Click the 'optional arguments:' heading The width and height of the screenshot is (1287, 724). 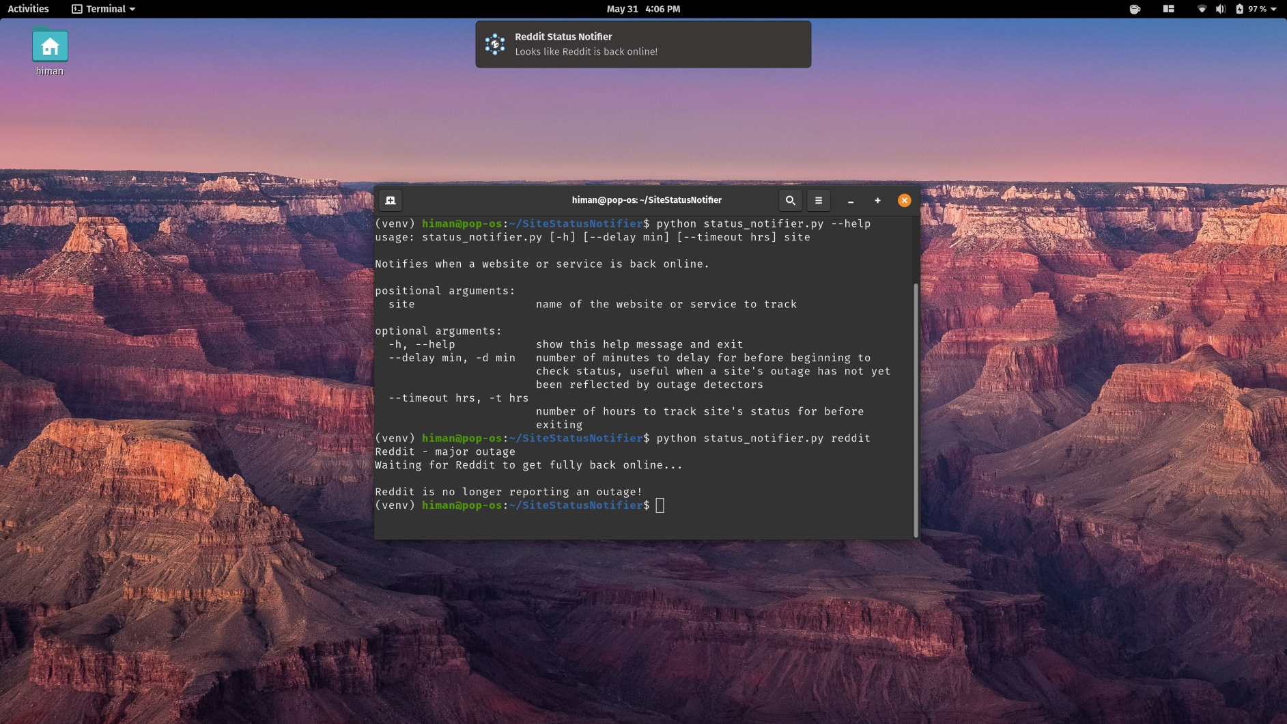point(438,331)
